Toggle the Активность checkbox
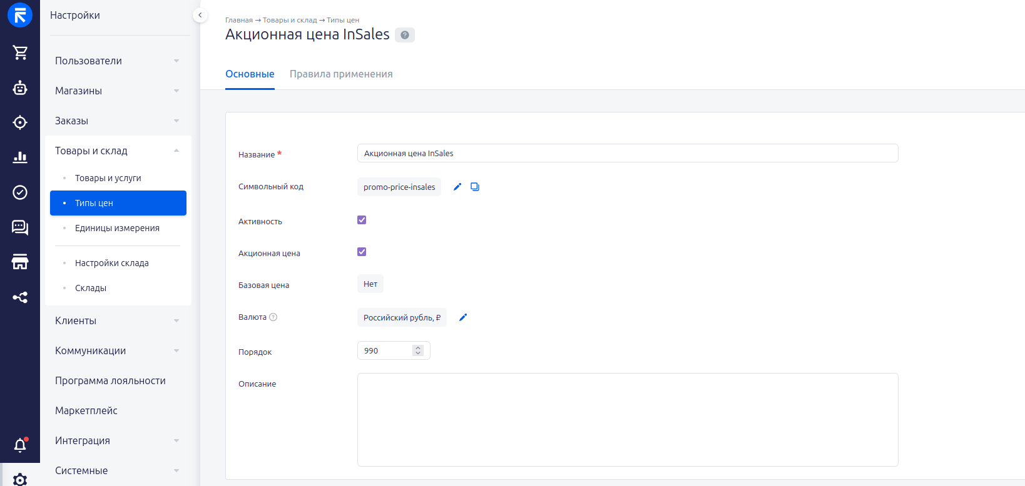Viewport: 1025px width, 486px height. [x=362, y=220]
